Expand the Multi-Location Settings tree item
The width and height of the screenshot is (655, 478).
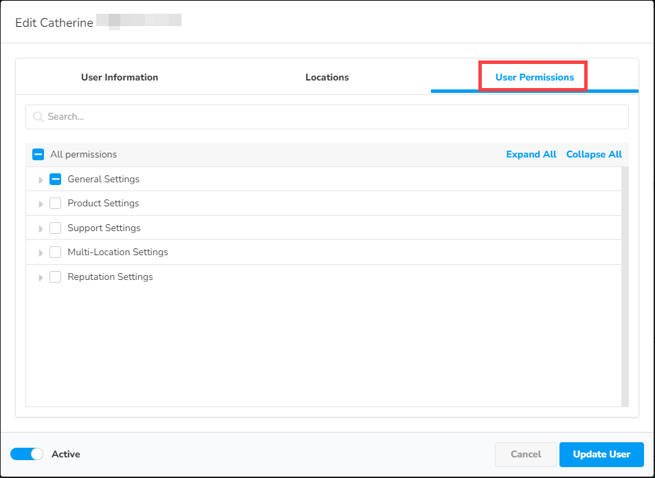41,252
